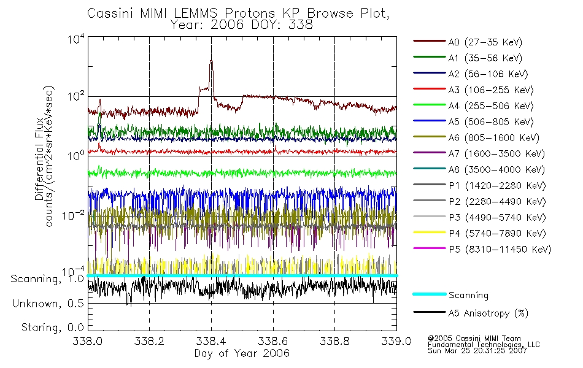Click the P3 (4490-5740 KeV) legend label

[497, 218]
